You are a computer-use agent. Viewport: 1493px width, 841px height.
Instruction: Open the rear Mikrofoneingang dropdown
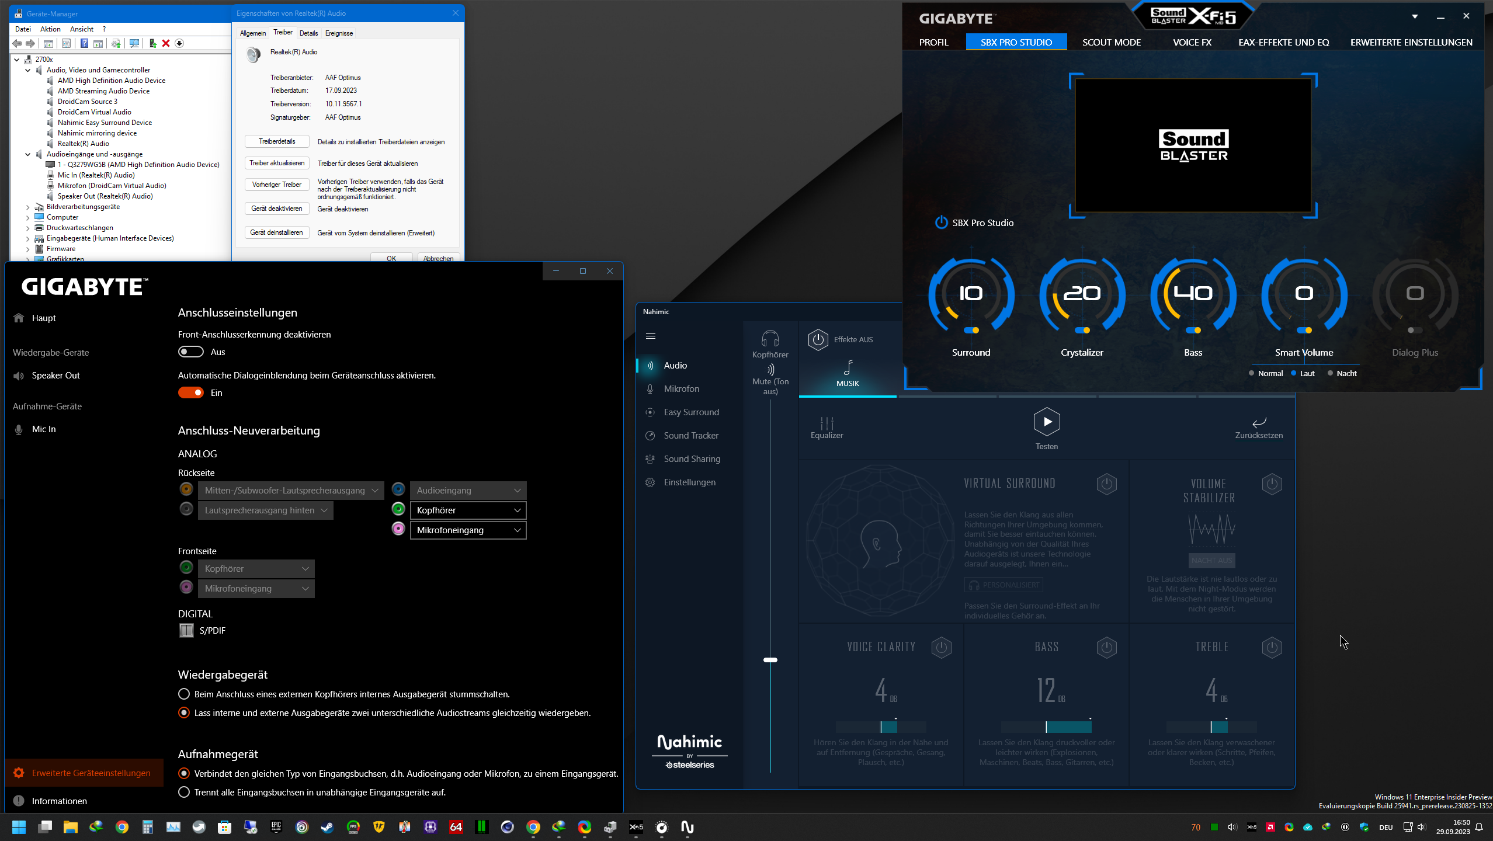(468, 530)
